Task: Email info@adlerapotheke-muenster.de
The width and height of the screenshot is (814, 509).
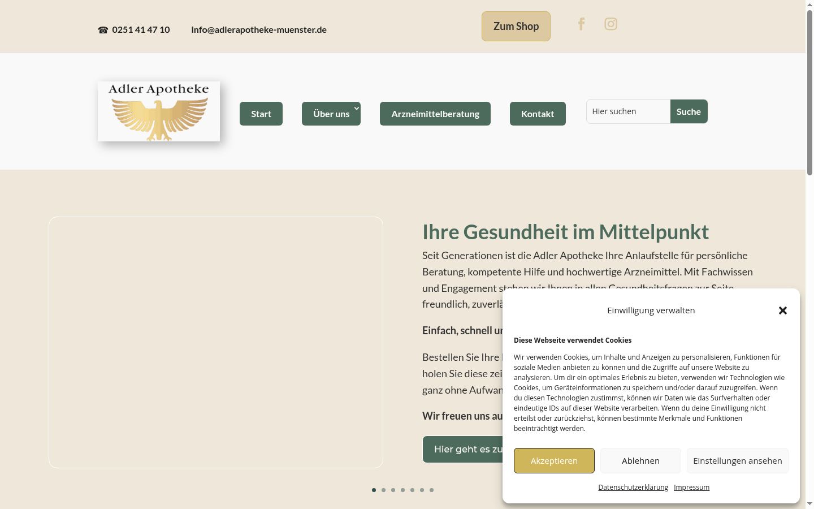Action: coord(259,29)
